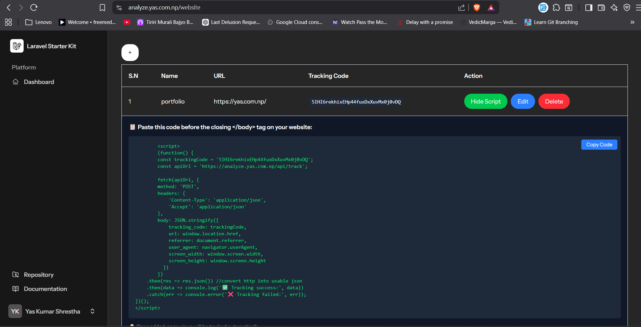Image resolution: width=641 pixels, height=327 pixels.
Task: Hide the tracking script for portfolio
Action: click(x=485, y=101)
